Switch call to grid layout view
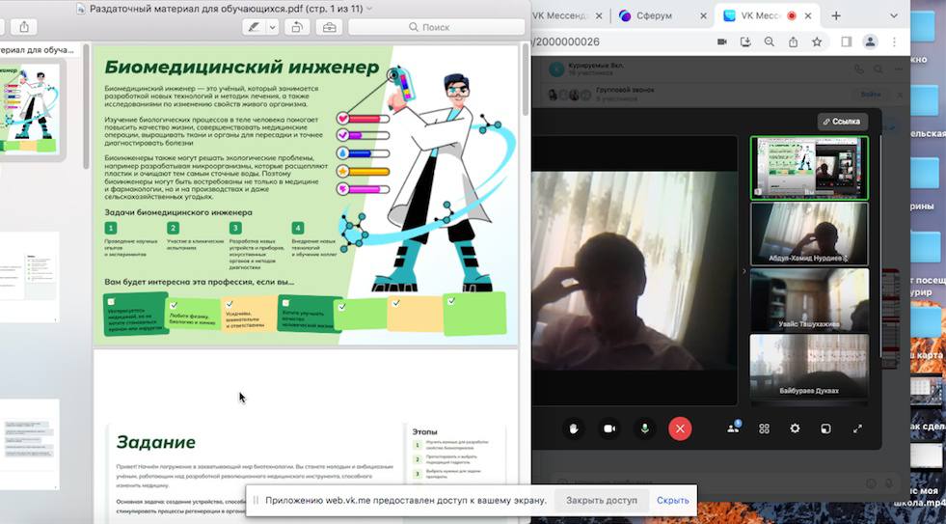 pyautogui.click(x=764, y=428)
